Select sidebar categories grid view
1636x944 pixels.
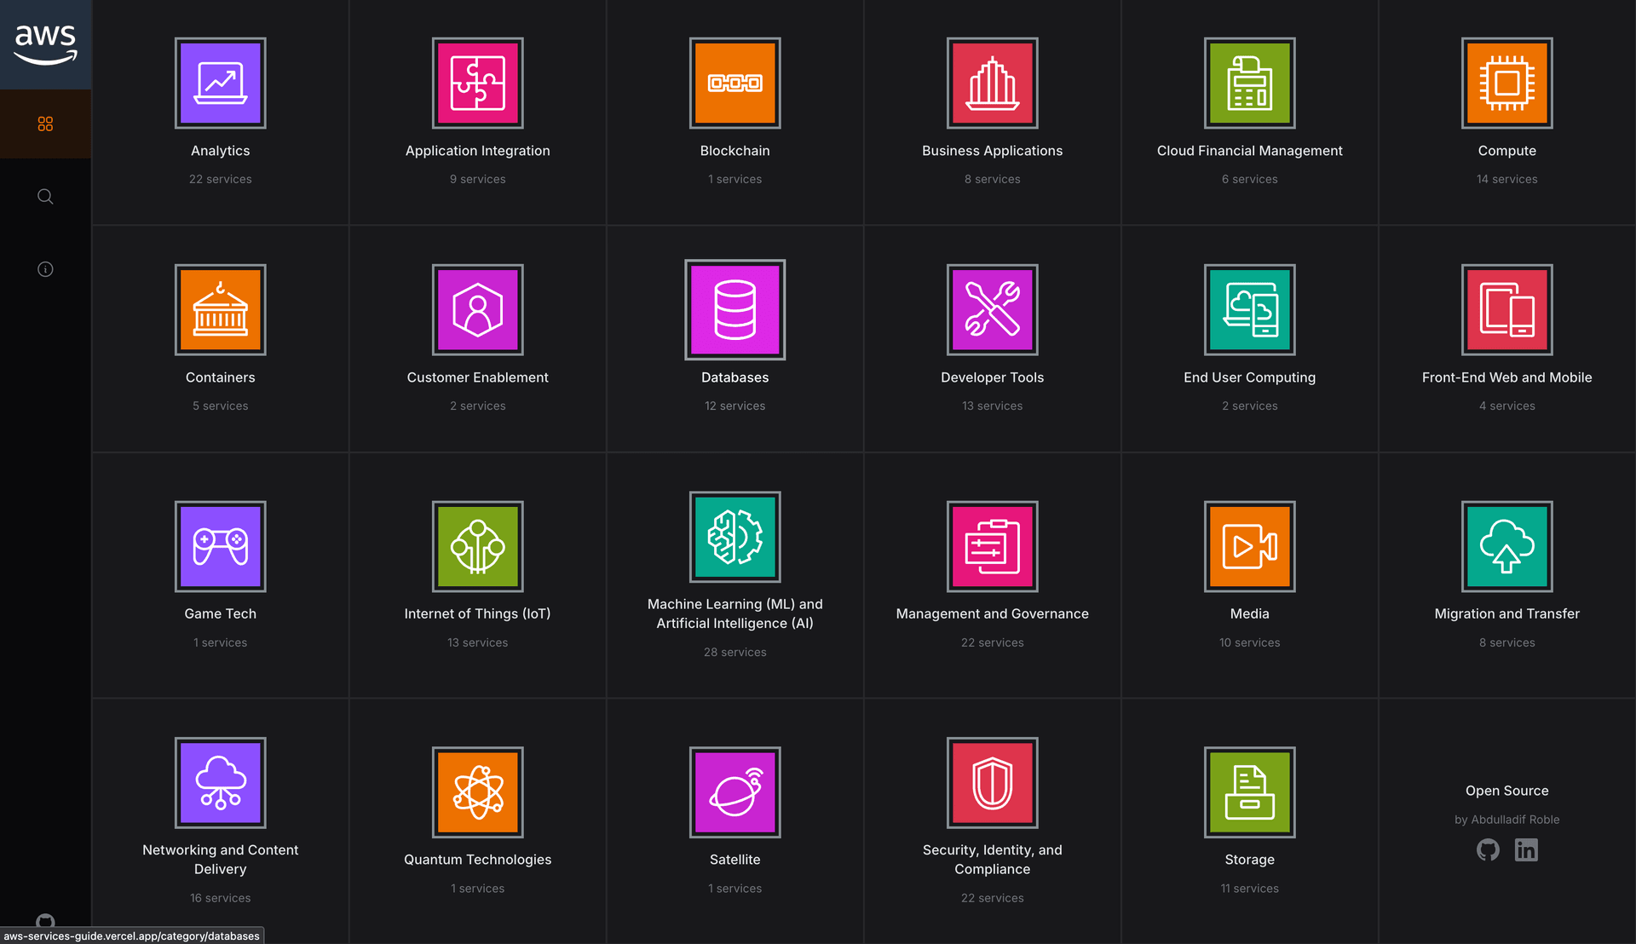45,124
